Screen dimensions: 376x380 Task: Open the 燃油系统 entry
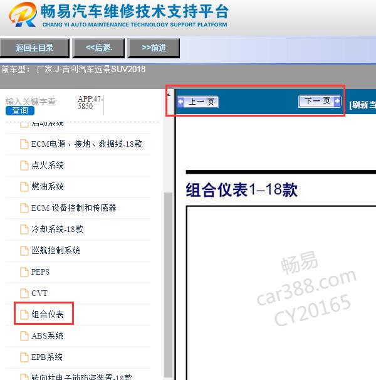point(48,187)
